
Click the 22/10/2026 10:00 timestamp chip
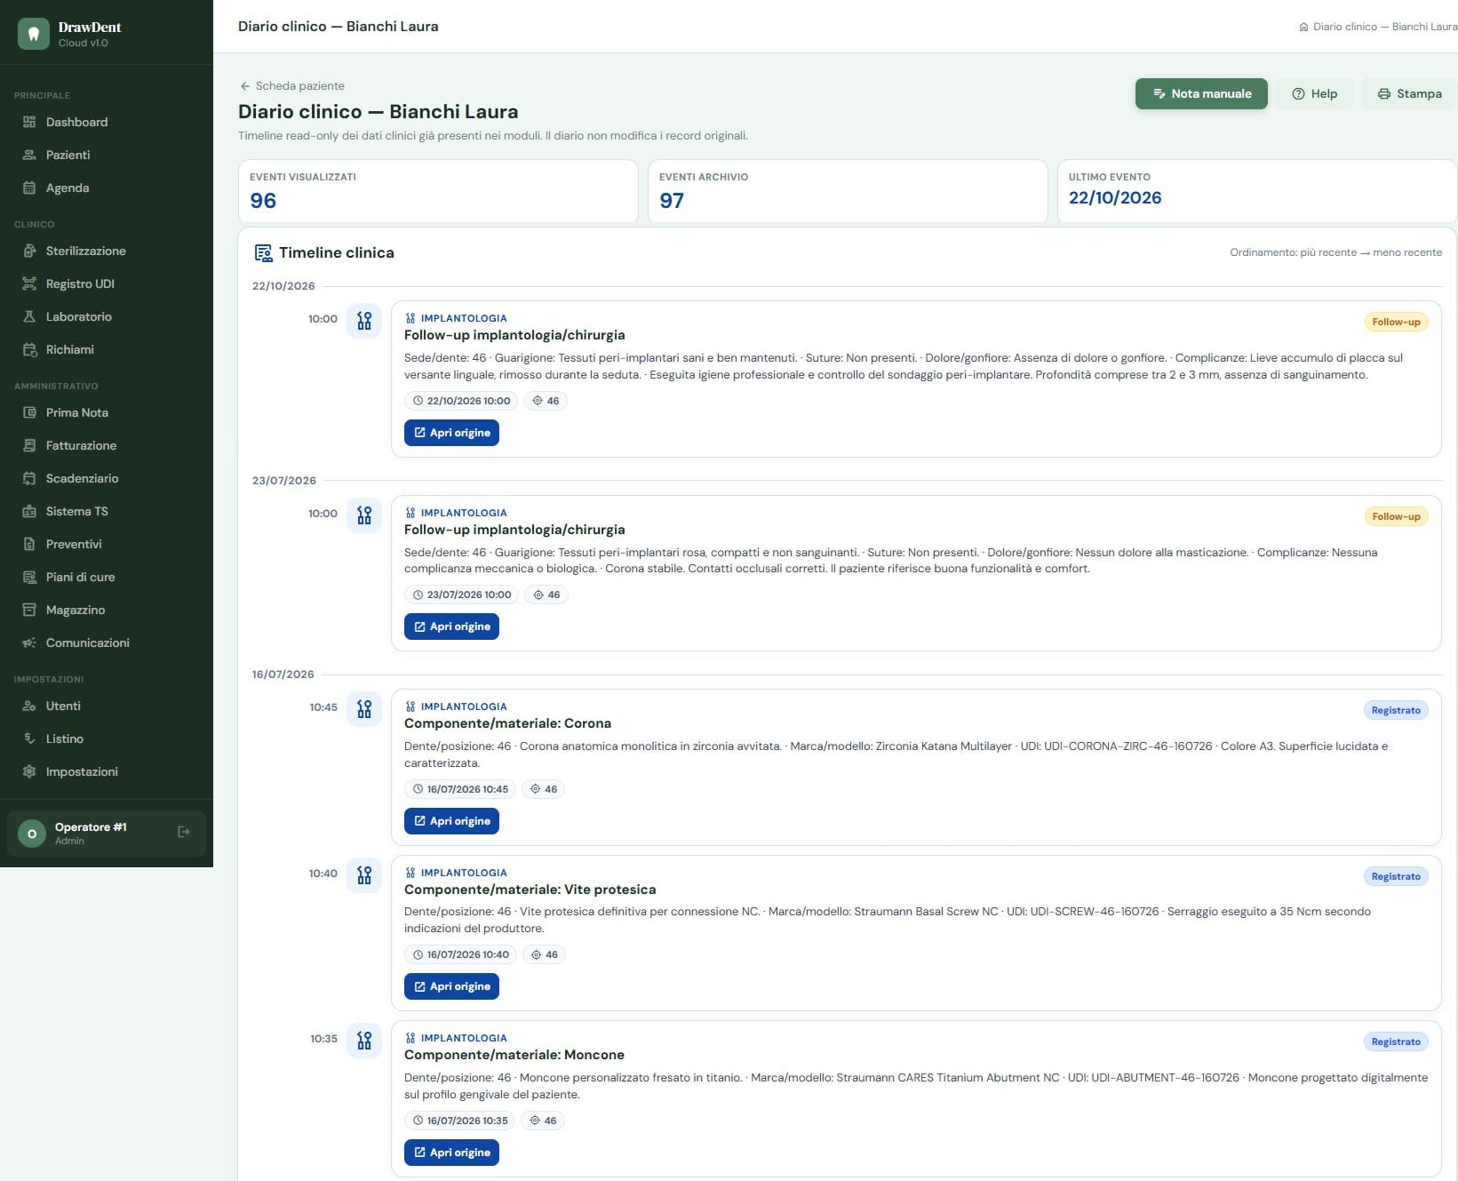click(461, 401)
